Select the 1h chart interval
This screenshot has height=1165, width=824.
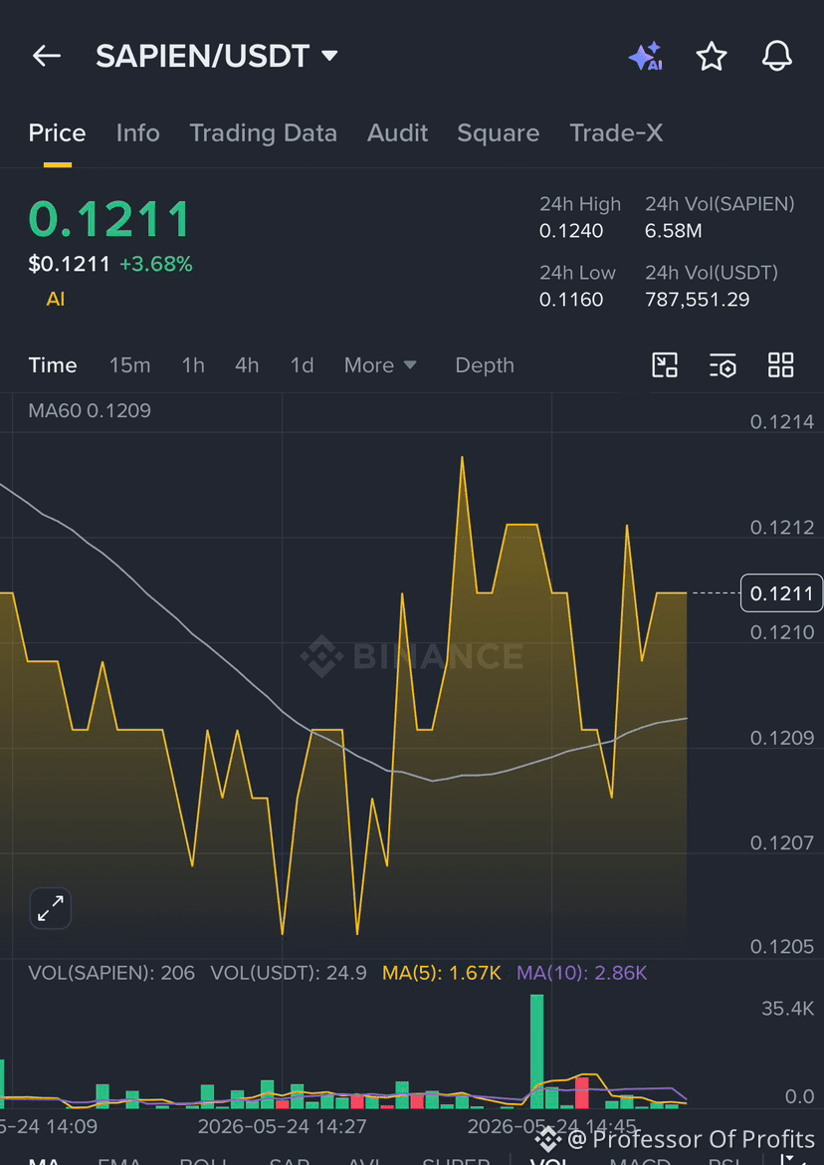(193, 365)
